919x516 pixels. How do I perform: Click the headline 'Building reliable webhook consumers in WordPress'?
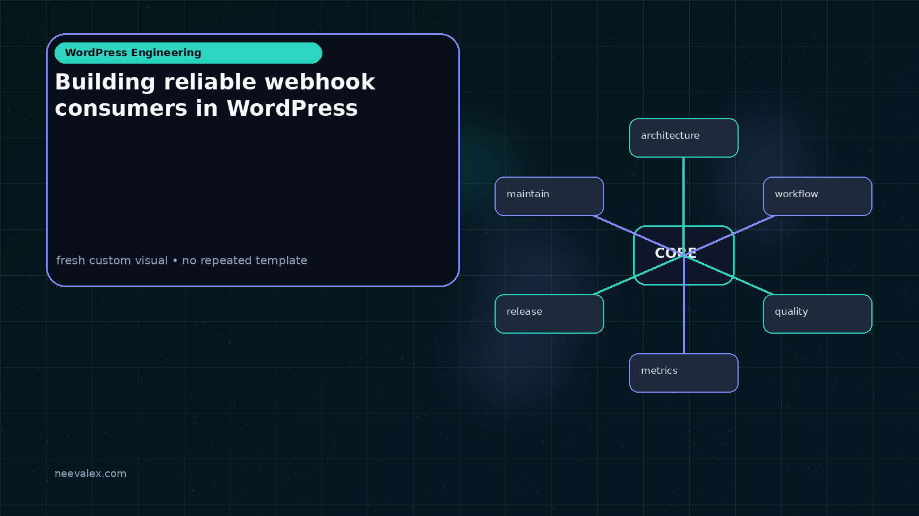pos(215,95)
